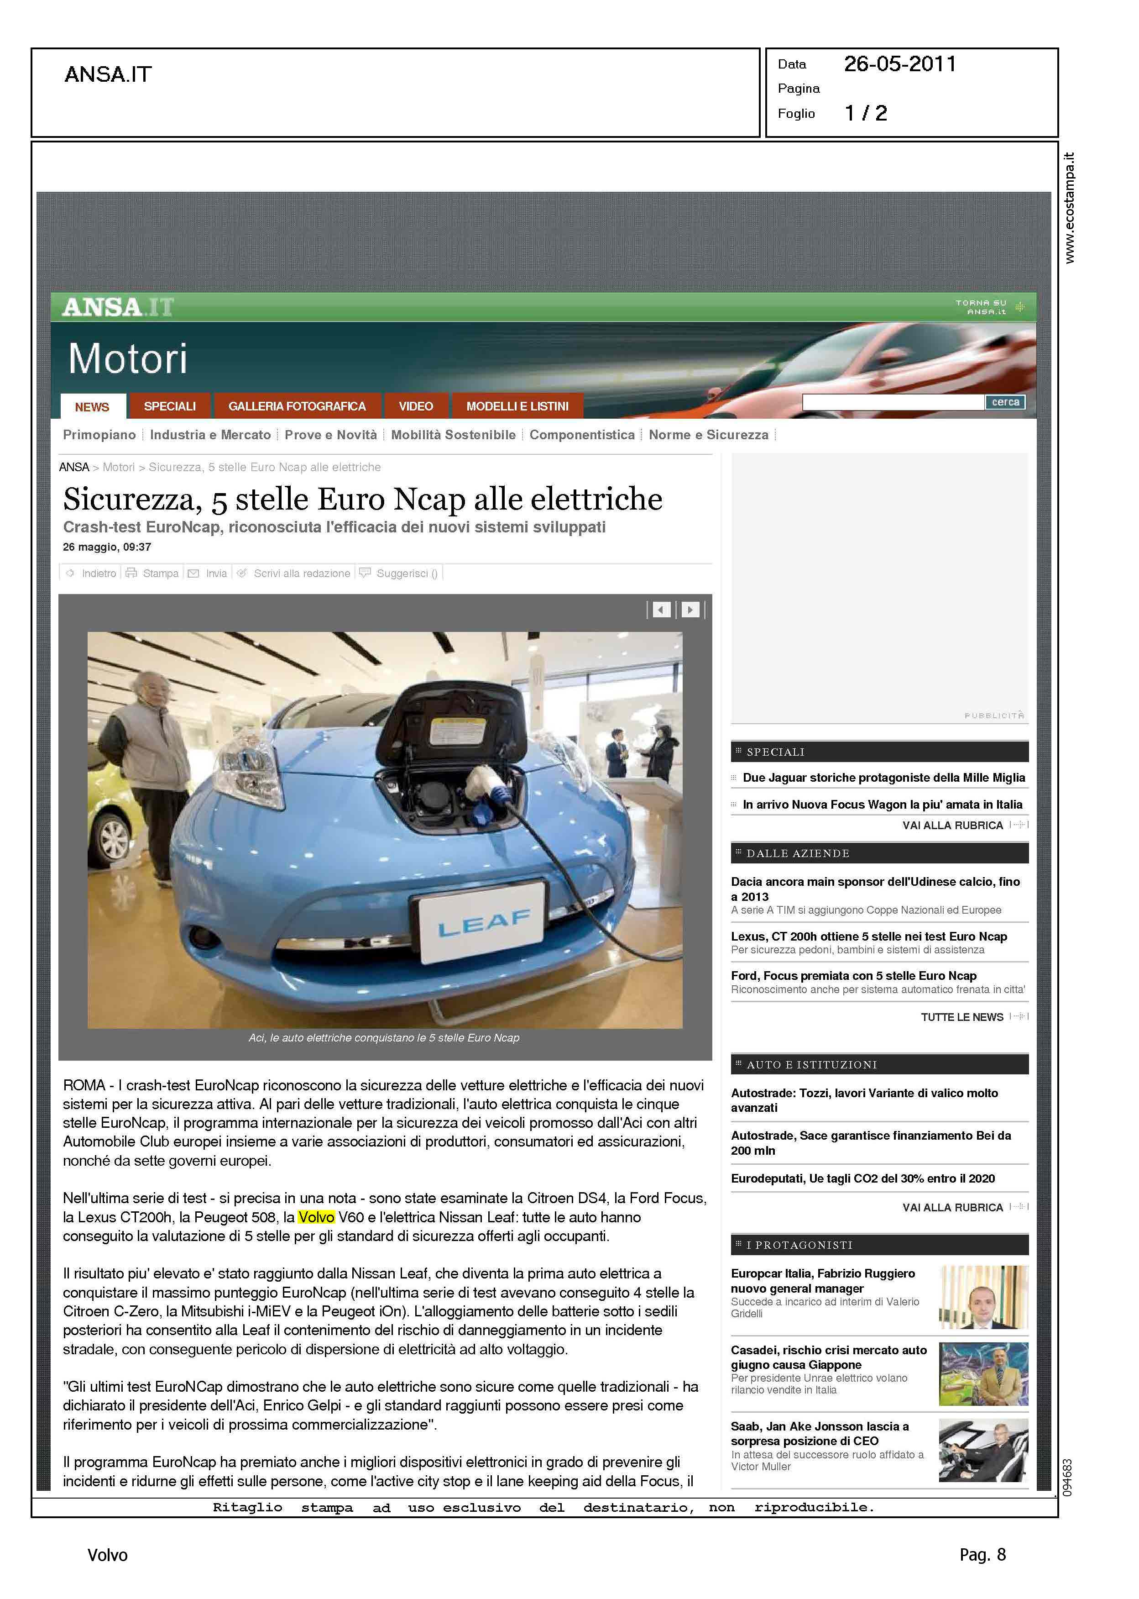This screenshot has height=1599, width=1139.
Task: Click Fabrizio Ruggiero portrait thumbnail
Action: pos(983,1297)
